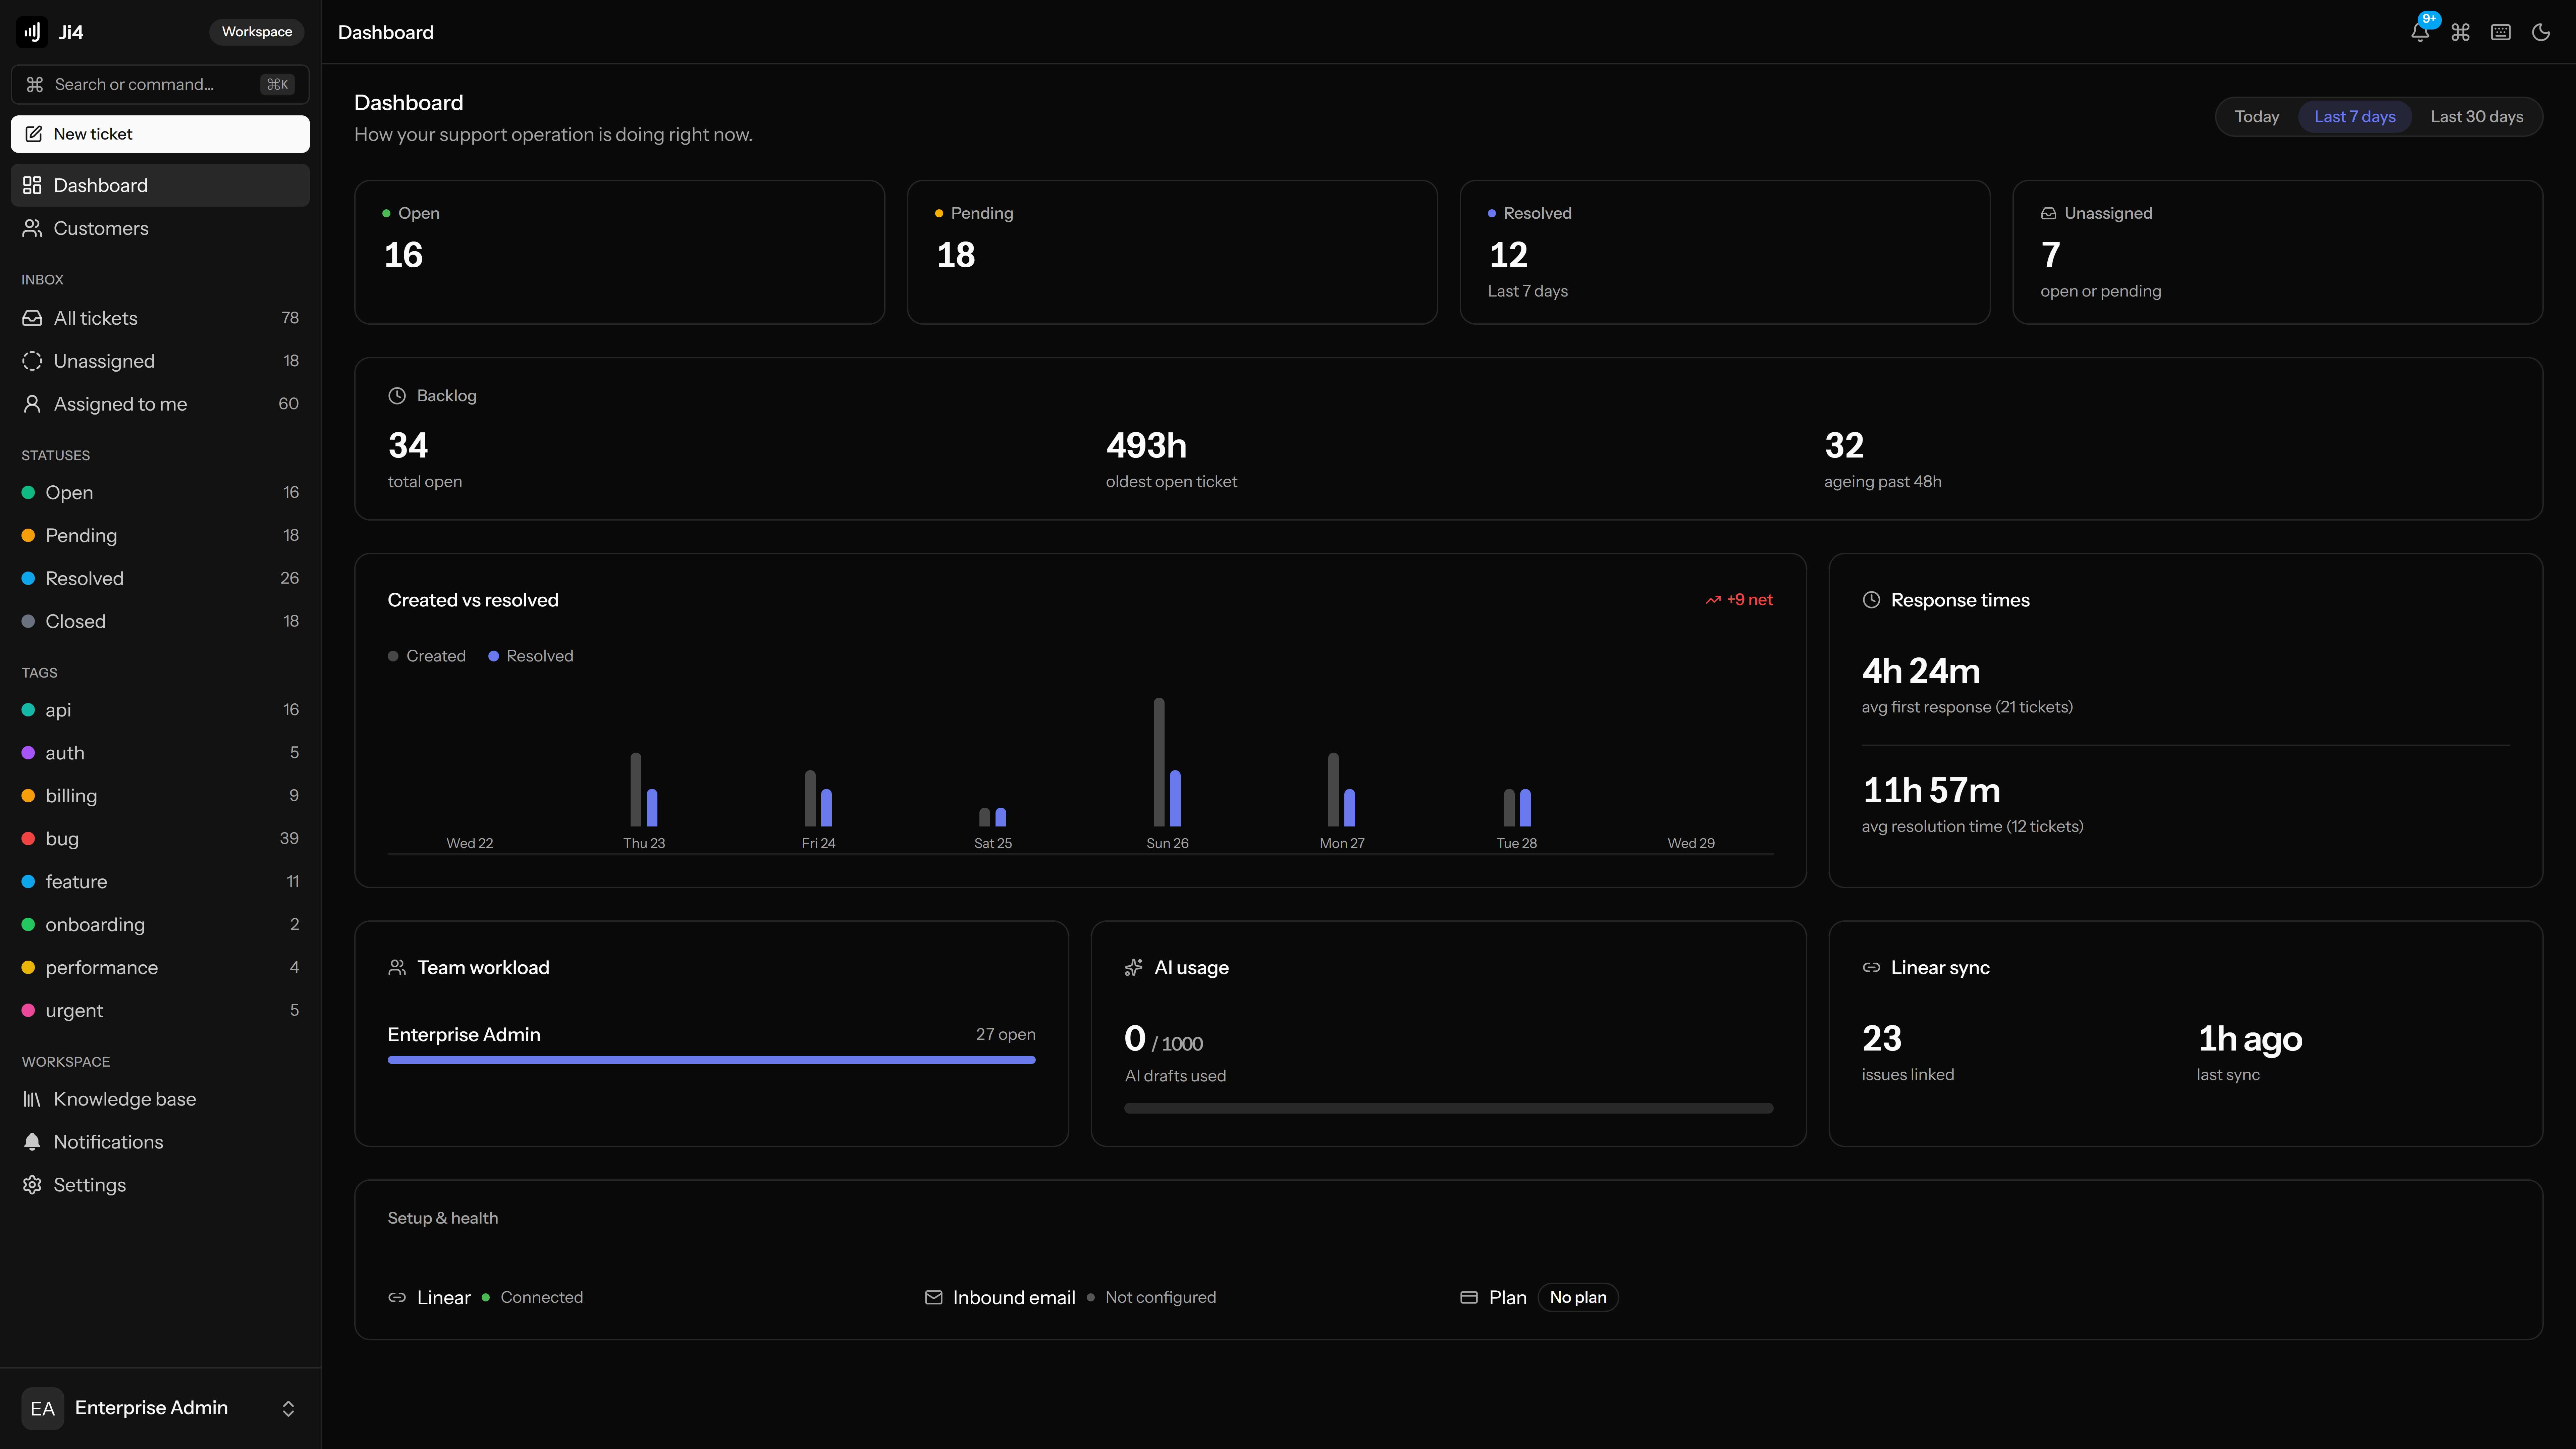This screenshot has width=2576, height=1449.
Task: Open the Linear Connected setup item
Action: click(485, 1298)
